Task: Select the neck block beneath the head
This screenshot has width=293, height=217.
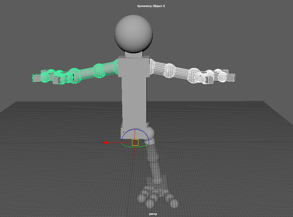Action: (134, 54)
